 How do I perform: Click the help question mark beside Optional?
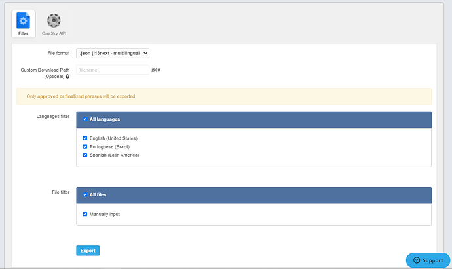click(x=67, y=77)
